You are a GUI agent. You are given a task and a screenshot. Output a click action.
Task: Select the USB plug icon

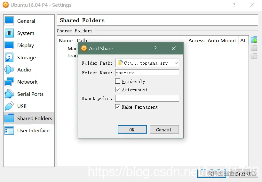[9, 106]
